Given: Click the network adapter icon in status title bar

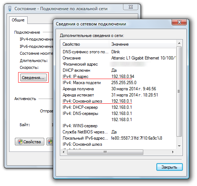Looking at the screenshot, I should tap(10, 9).
